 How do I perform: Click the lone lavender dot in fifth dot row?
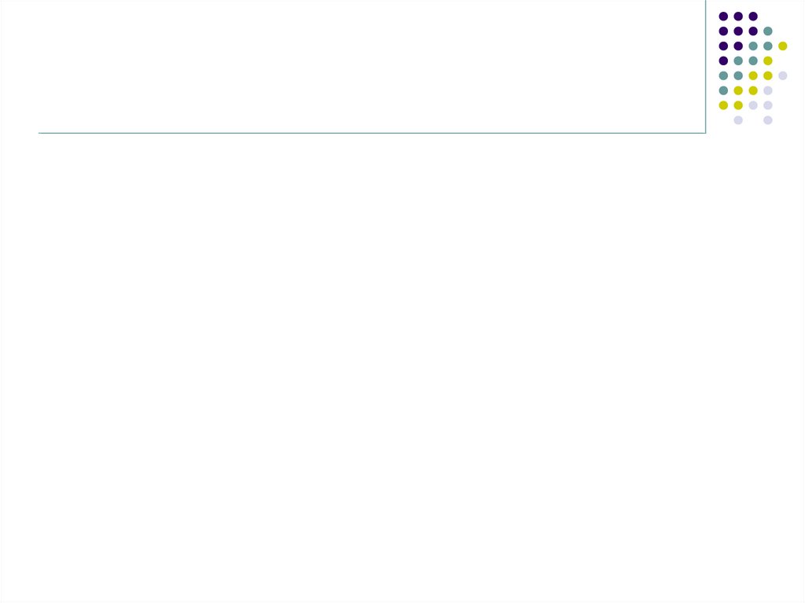(x=782, y=75)
